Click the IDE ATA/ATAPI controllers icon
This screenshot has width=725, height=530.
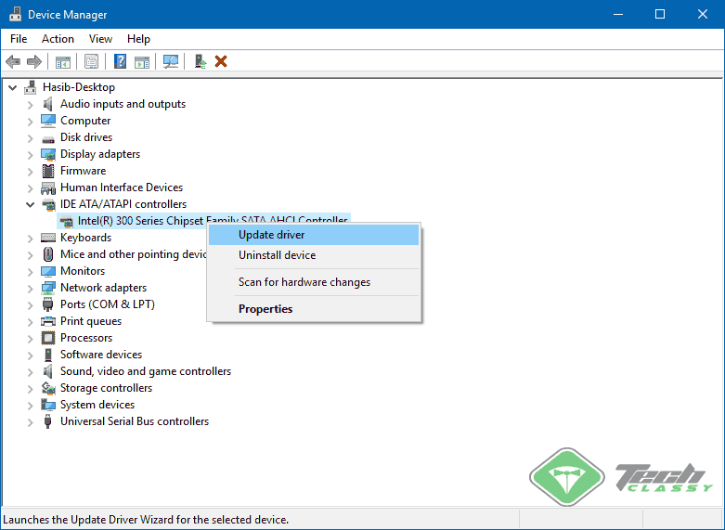[48, 204]
